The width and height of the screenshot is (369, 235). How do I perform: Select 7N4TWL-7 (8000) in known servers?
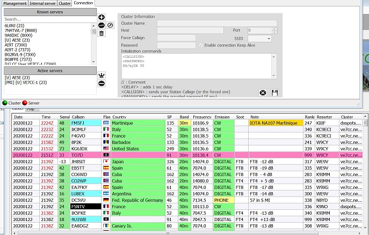point(21,31)
